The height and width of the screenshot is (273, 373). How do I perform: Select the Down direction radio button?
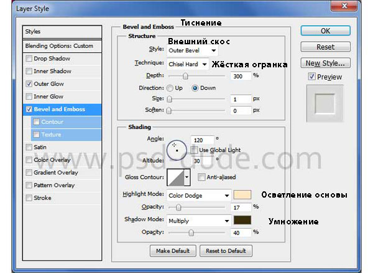click(x=195, y=88)
